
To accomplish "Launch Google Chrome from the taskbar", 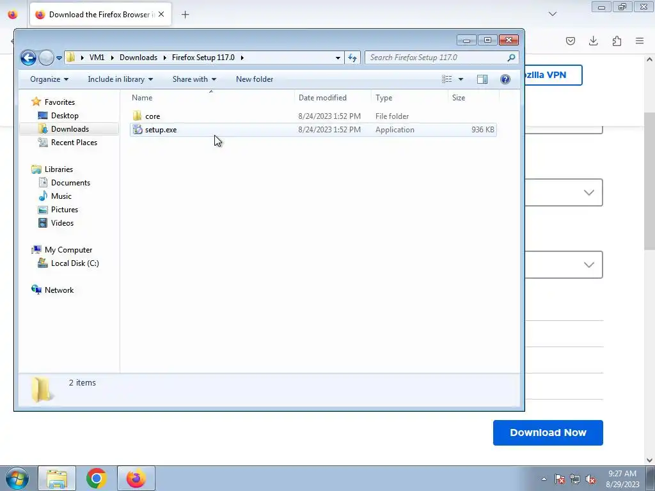I will pos(97,478).
